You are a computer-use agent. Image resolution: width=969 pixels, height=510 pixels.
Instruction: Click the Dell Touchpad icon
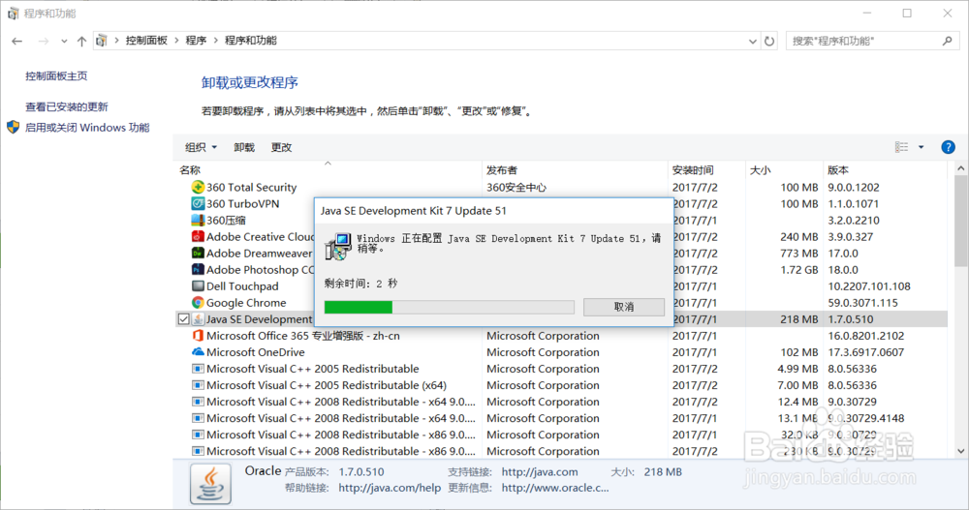click(198, 285)
